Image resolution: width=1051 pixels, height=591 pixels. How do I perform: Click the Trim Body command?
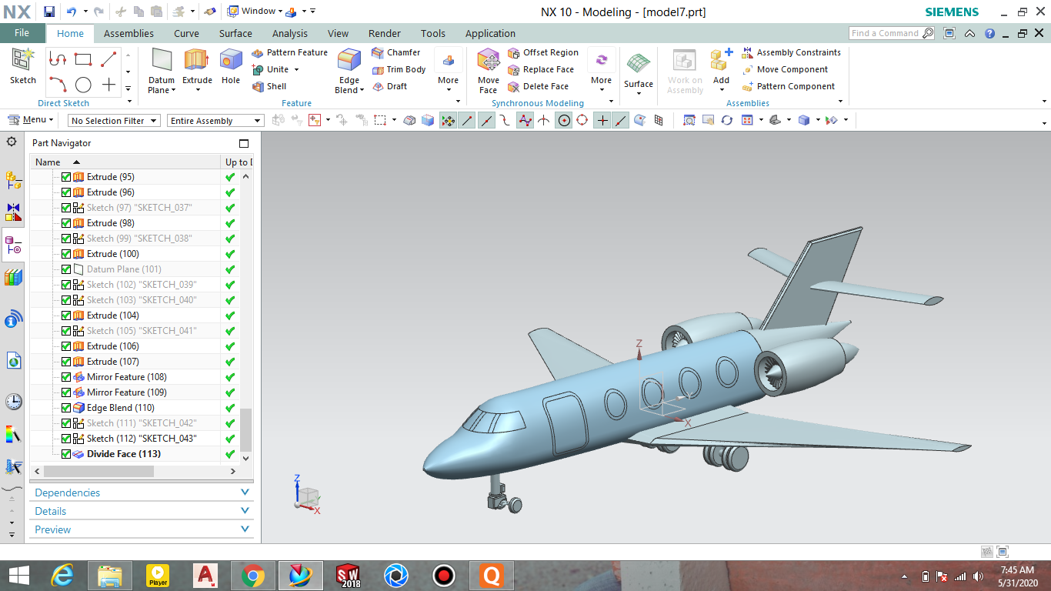tap(399, 69)
